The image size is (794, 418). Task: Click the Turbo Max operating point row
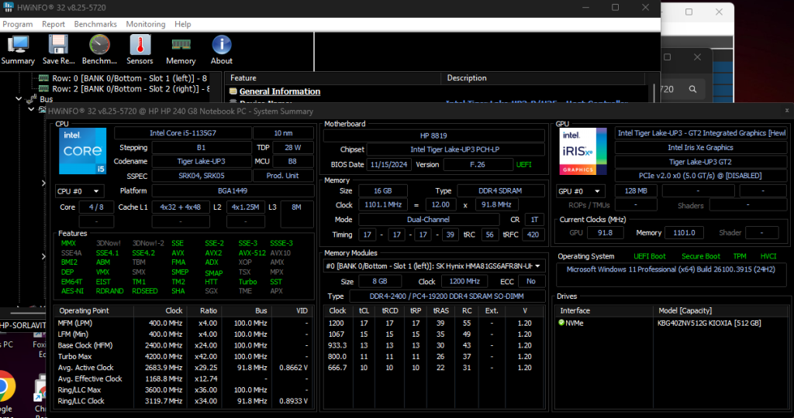click(182, 356)
